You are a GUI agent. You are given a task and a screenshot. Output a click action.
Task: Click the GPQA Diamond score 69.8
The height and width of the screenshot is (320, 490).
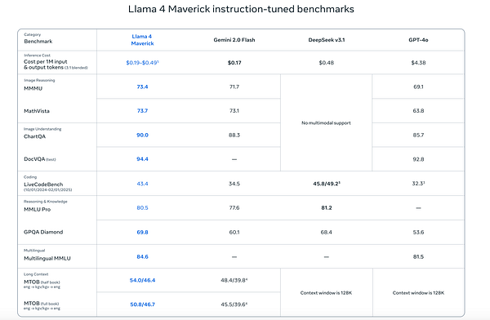coord(142,232)
